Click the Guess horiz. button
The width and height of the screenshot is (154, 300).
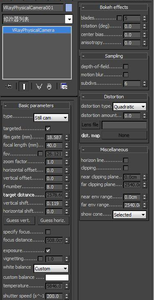click(53, 221)
